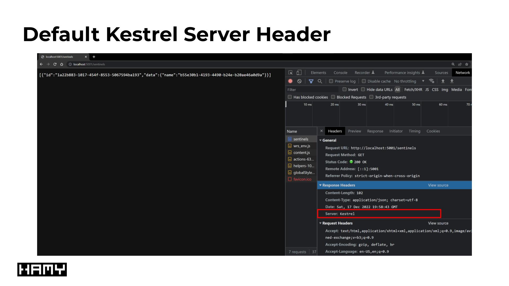
Task: Enable the Disable cache checkbox
Action: pyautogui.click(x=364, y=81)
